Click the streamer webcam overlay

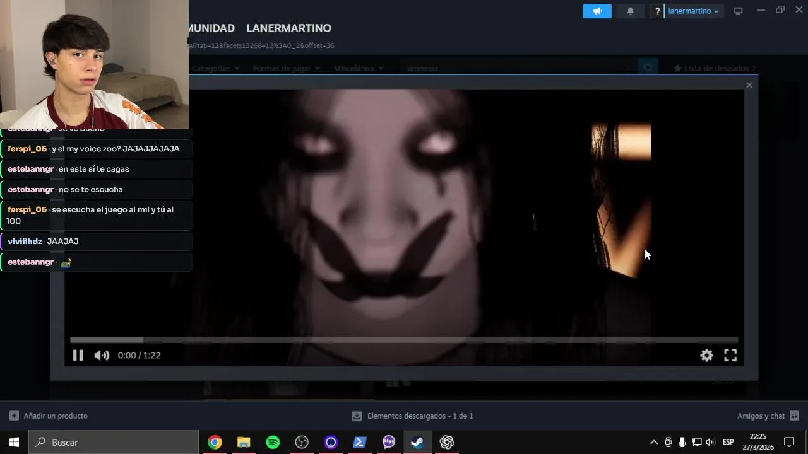coord(94,64)
